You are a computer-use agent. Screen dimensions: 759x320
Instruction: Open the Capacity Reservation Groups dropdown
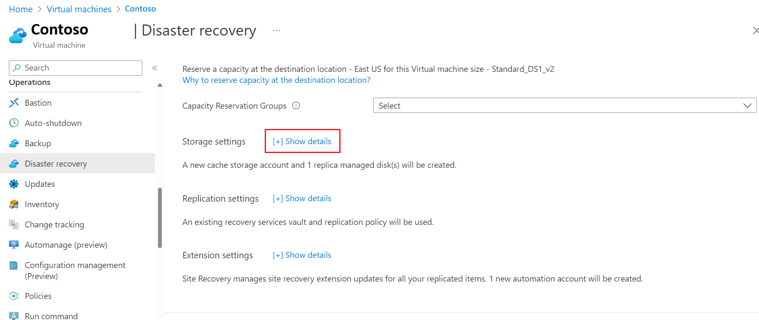click(x=564, y=106)
